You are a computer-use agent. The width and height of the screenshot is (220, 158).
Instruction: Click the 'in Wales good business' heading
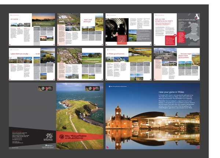[117, 54]
